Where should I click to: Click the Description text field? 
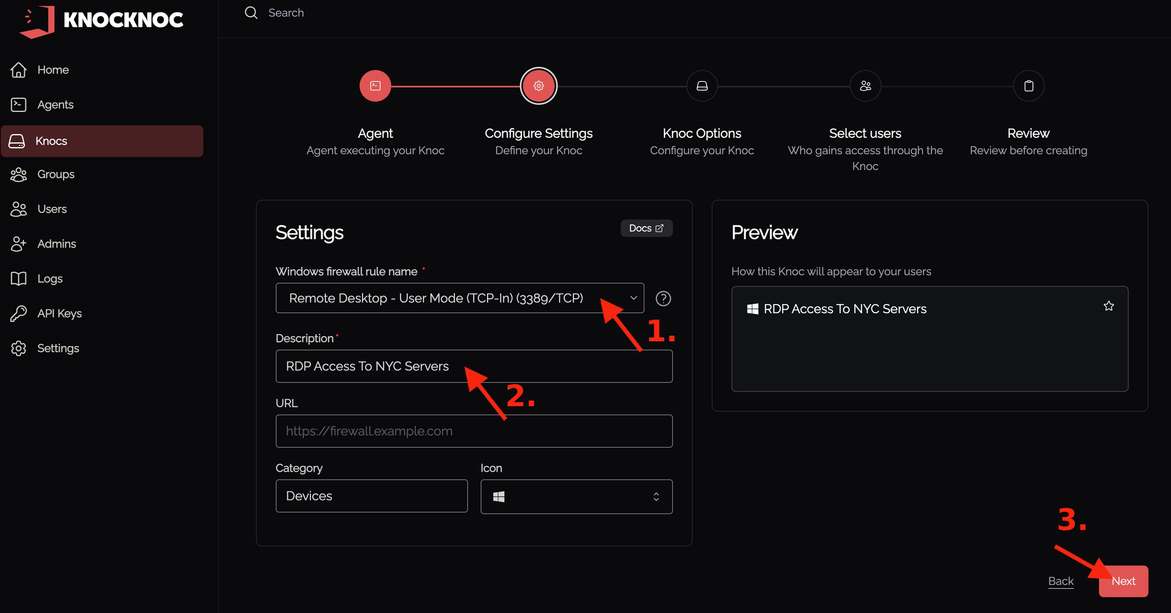[x=473, y=366]
